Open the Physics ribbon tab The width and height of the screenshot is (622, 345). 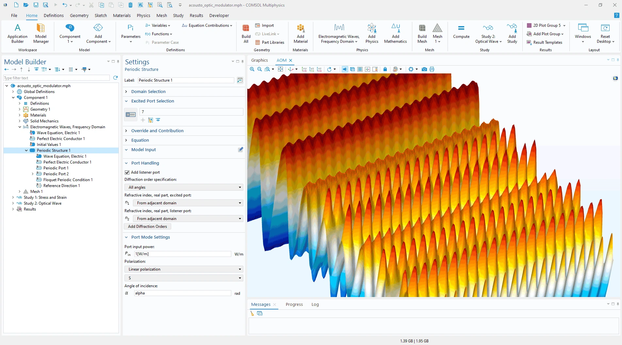coord(143,15)
